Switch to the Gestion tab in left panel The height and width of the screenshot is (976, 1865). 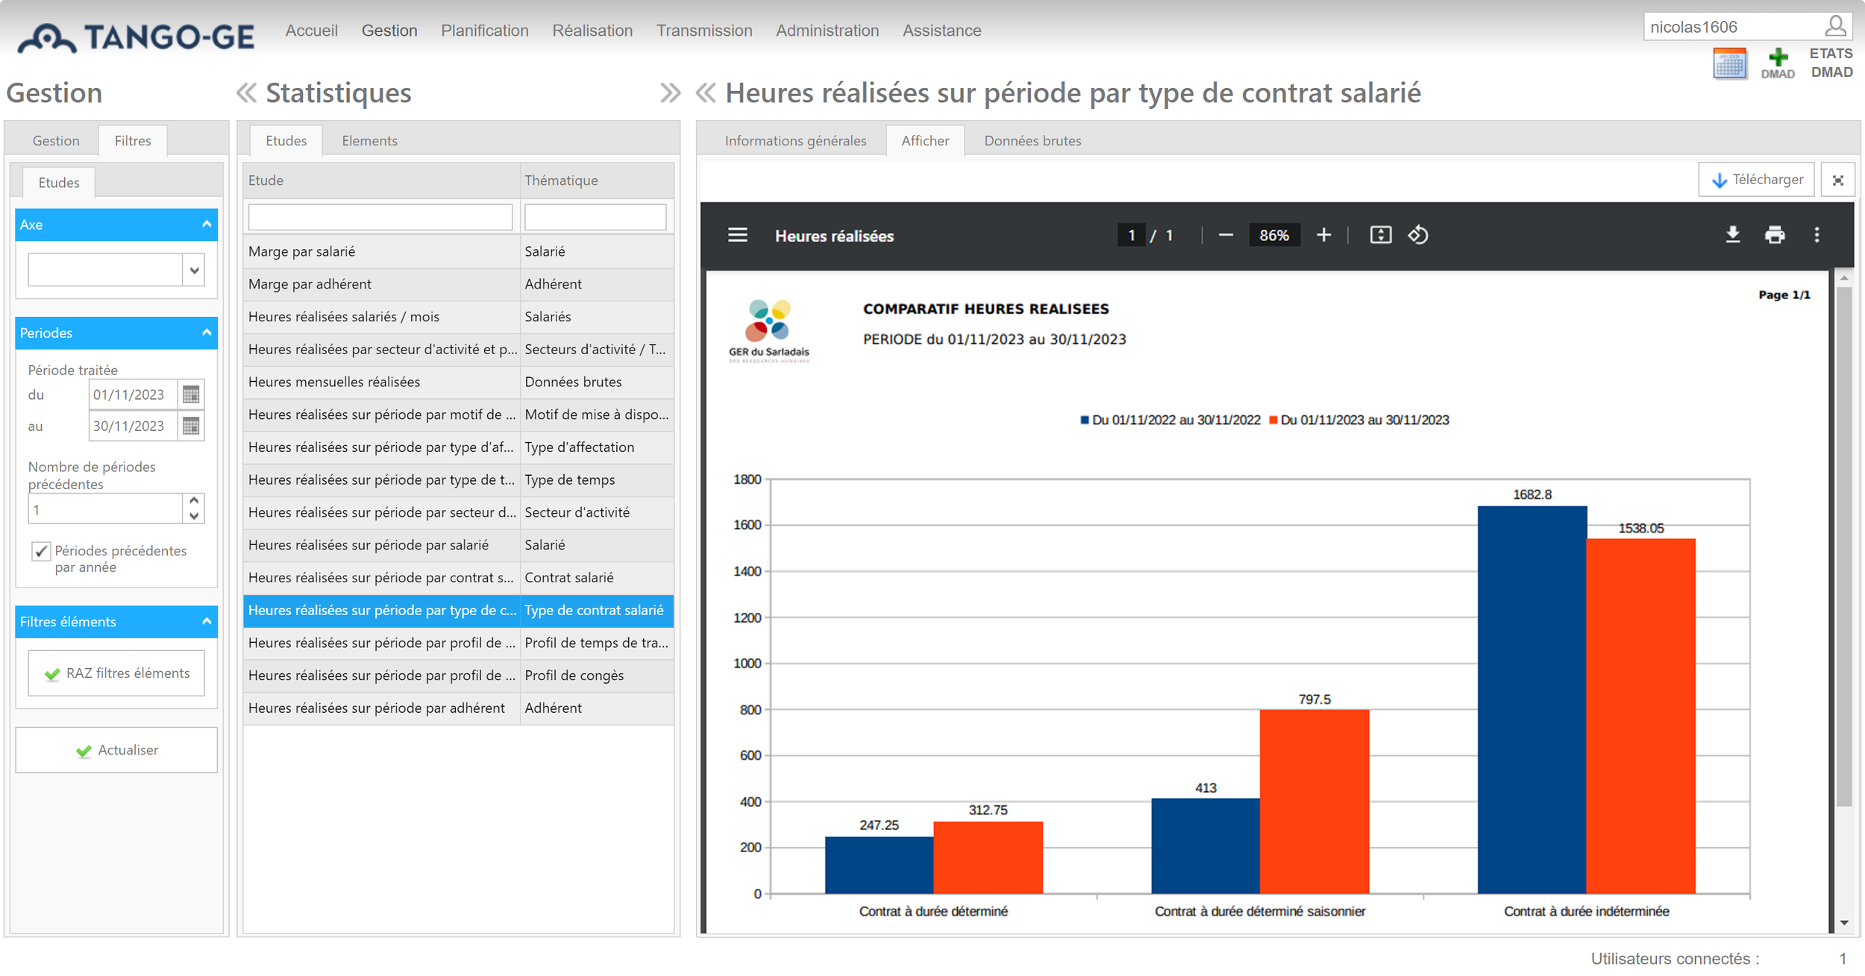pos(55,141)
